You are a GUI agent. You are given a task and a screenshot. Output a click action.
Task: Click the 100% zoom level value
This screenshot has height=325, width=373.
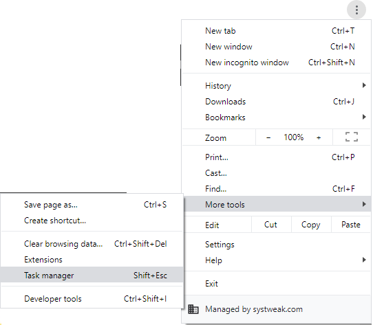[x=294, y=137]
